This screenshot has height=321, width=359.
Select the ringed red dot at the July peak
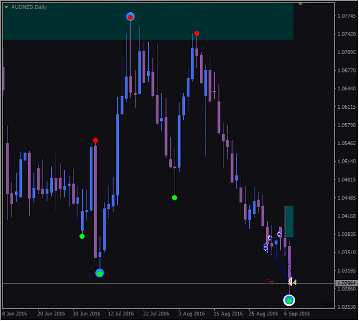130,17
